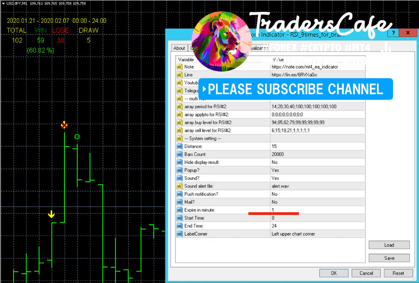Select the integer icon next to Distance
Screen dimensions: 419x283
[180, 147]
